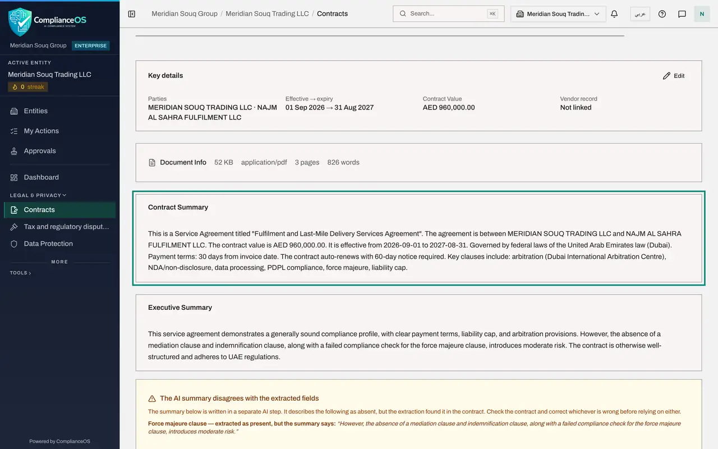The height and width of the screenshot is (449, 718).
Task: Click the Contracts breadcrumb
Action: pyautogui.click(x=332, y=13)
